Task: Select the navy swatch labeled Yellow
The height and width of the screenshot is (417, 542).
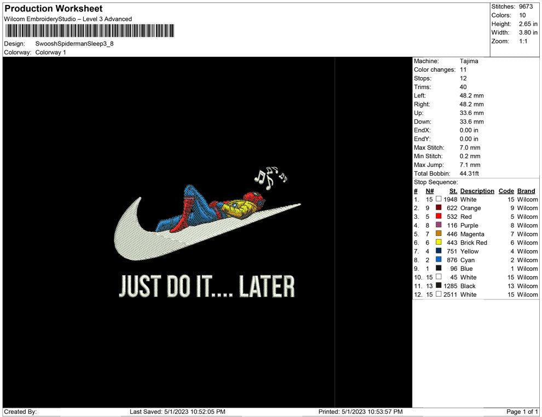Action: (x=439, y=251)
